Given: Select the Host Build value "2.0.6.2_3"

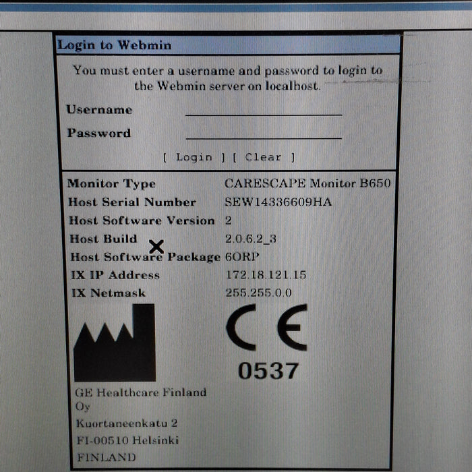Looking at the screenshot, I should click(x=251, y=239).
